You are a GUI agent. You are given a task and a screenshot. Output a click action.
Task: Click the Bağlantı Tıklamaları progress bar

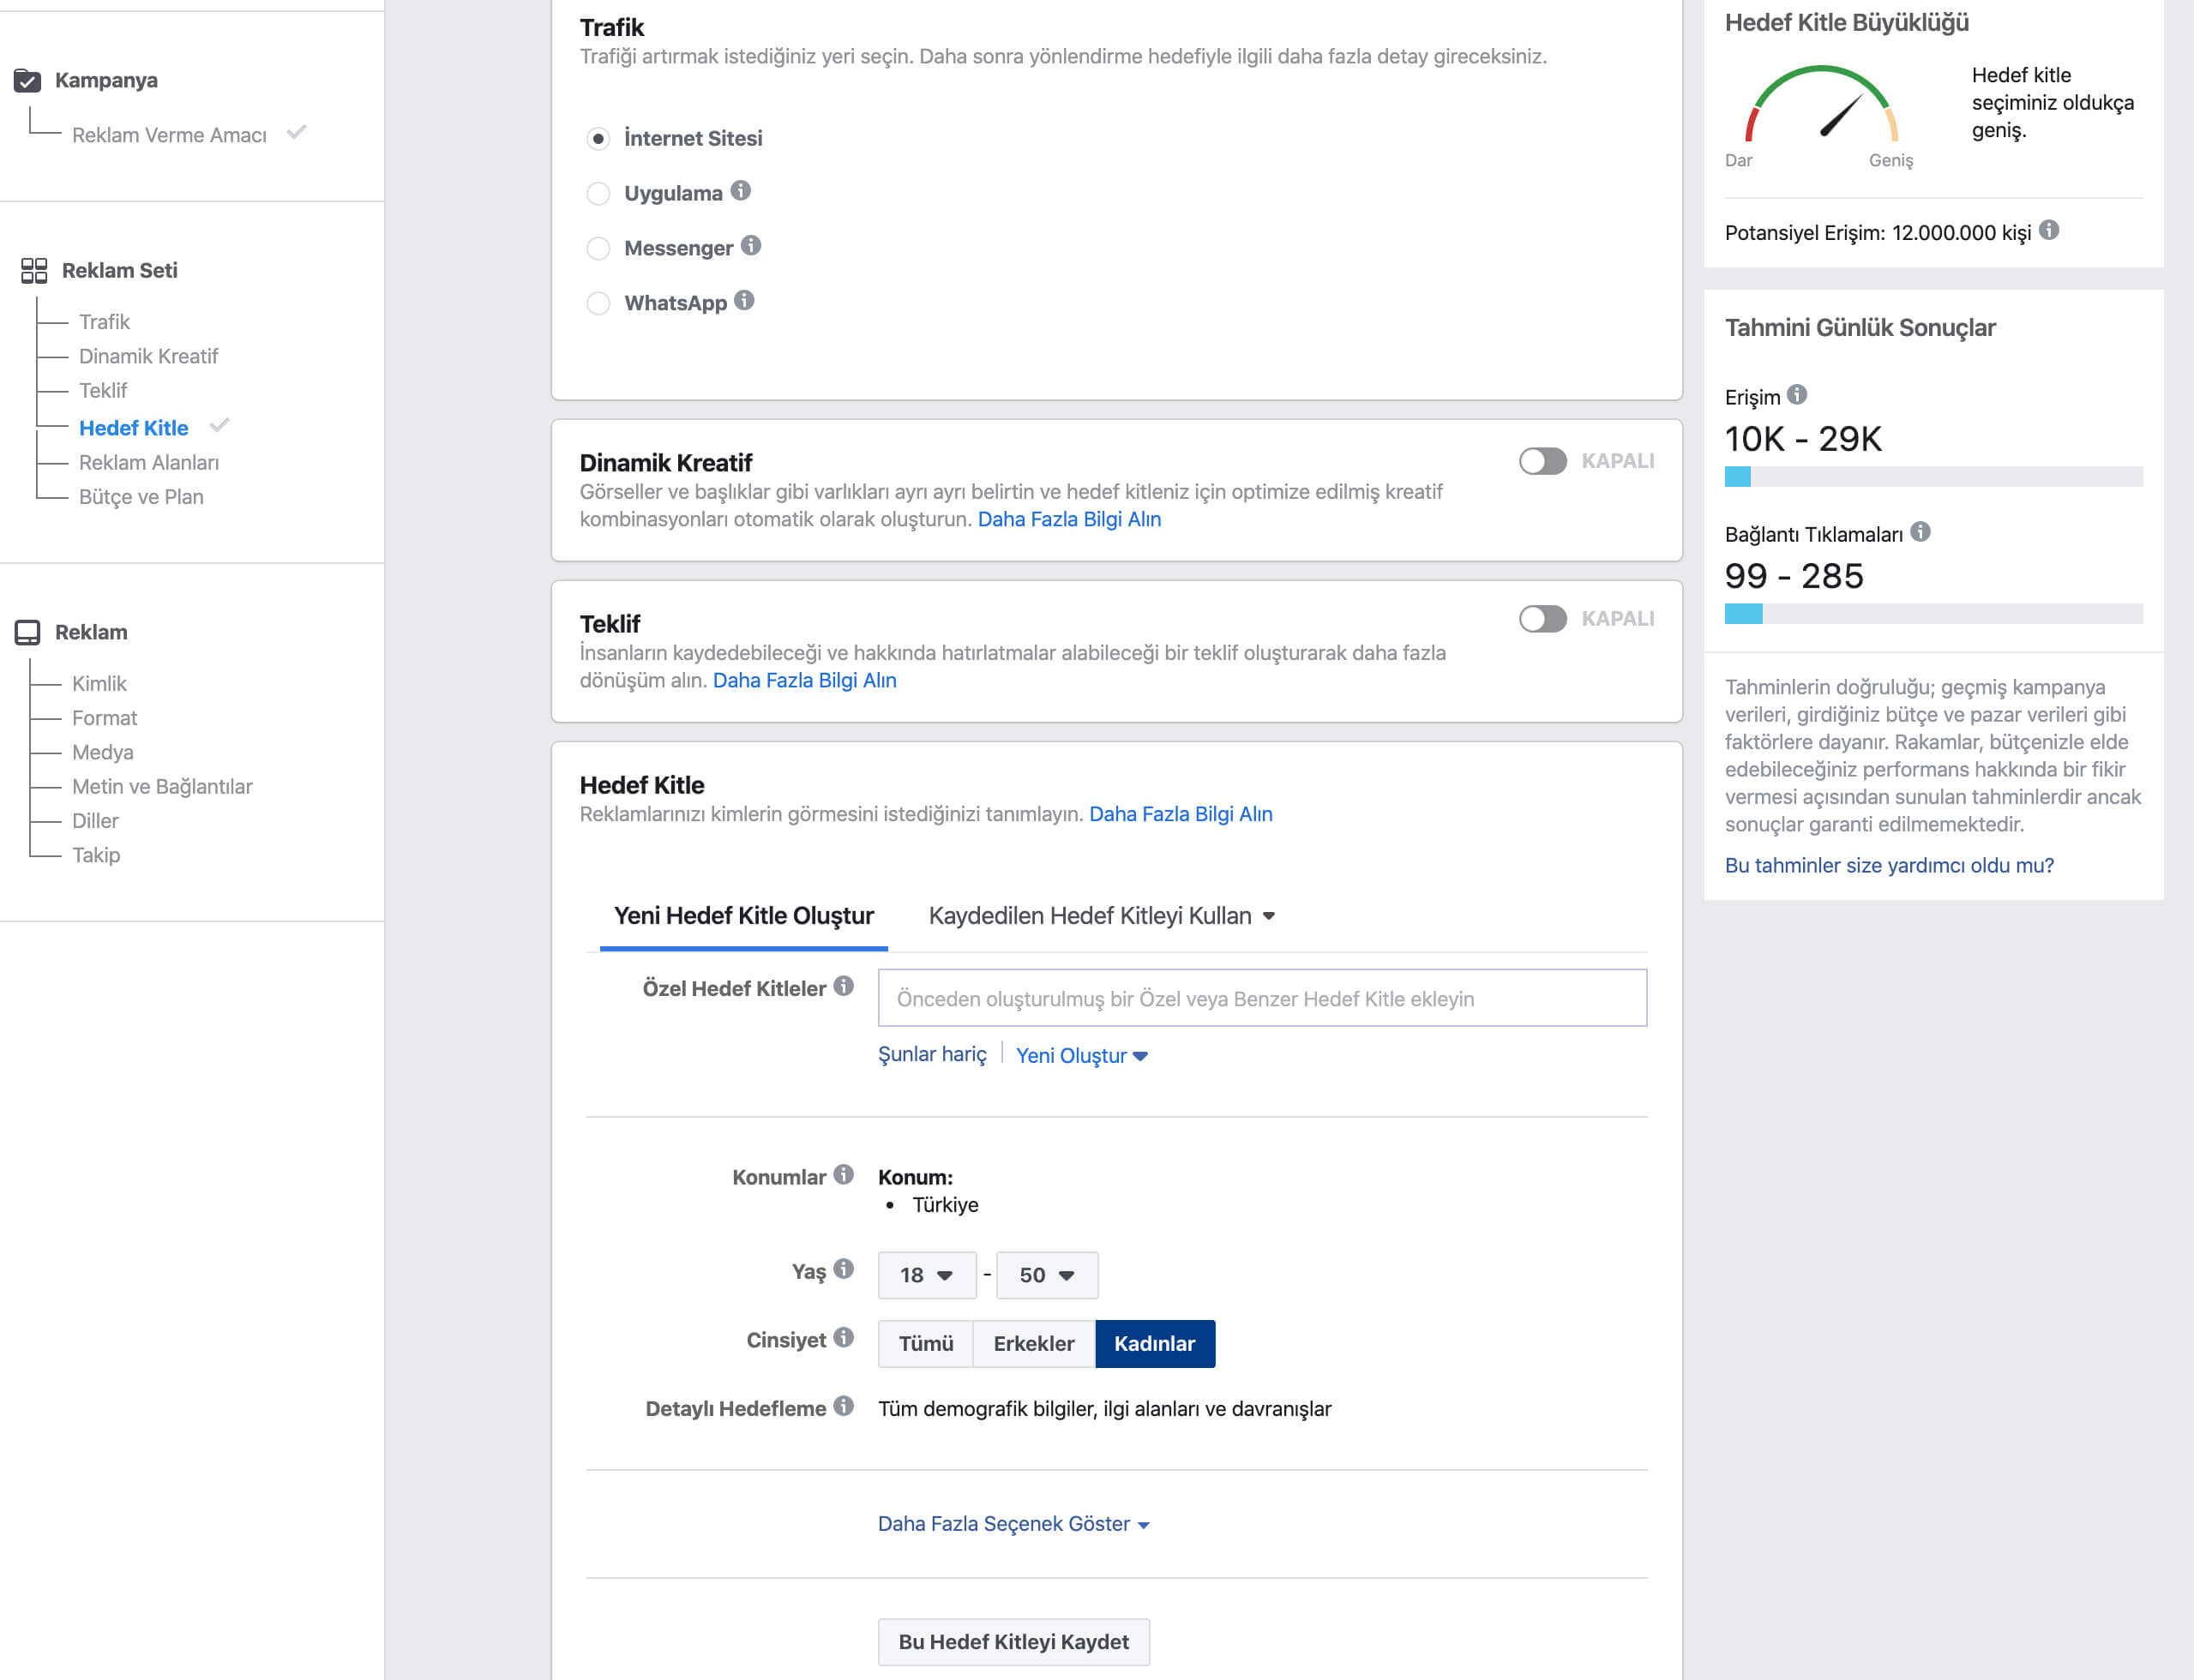(x=1933, y=613)
